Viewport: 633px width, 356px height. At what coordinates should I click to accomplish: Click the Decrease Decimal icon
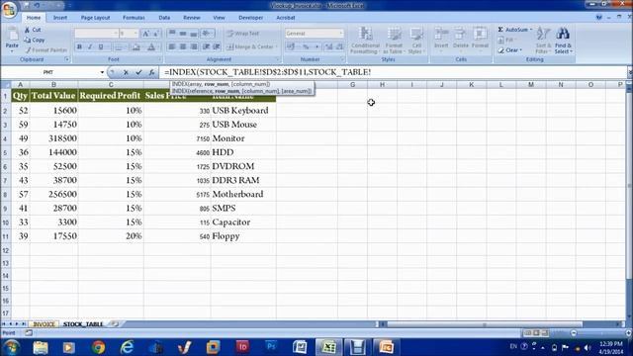click(x=339, y=47)
